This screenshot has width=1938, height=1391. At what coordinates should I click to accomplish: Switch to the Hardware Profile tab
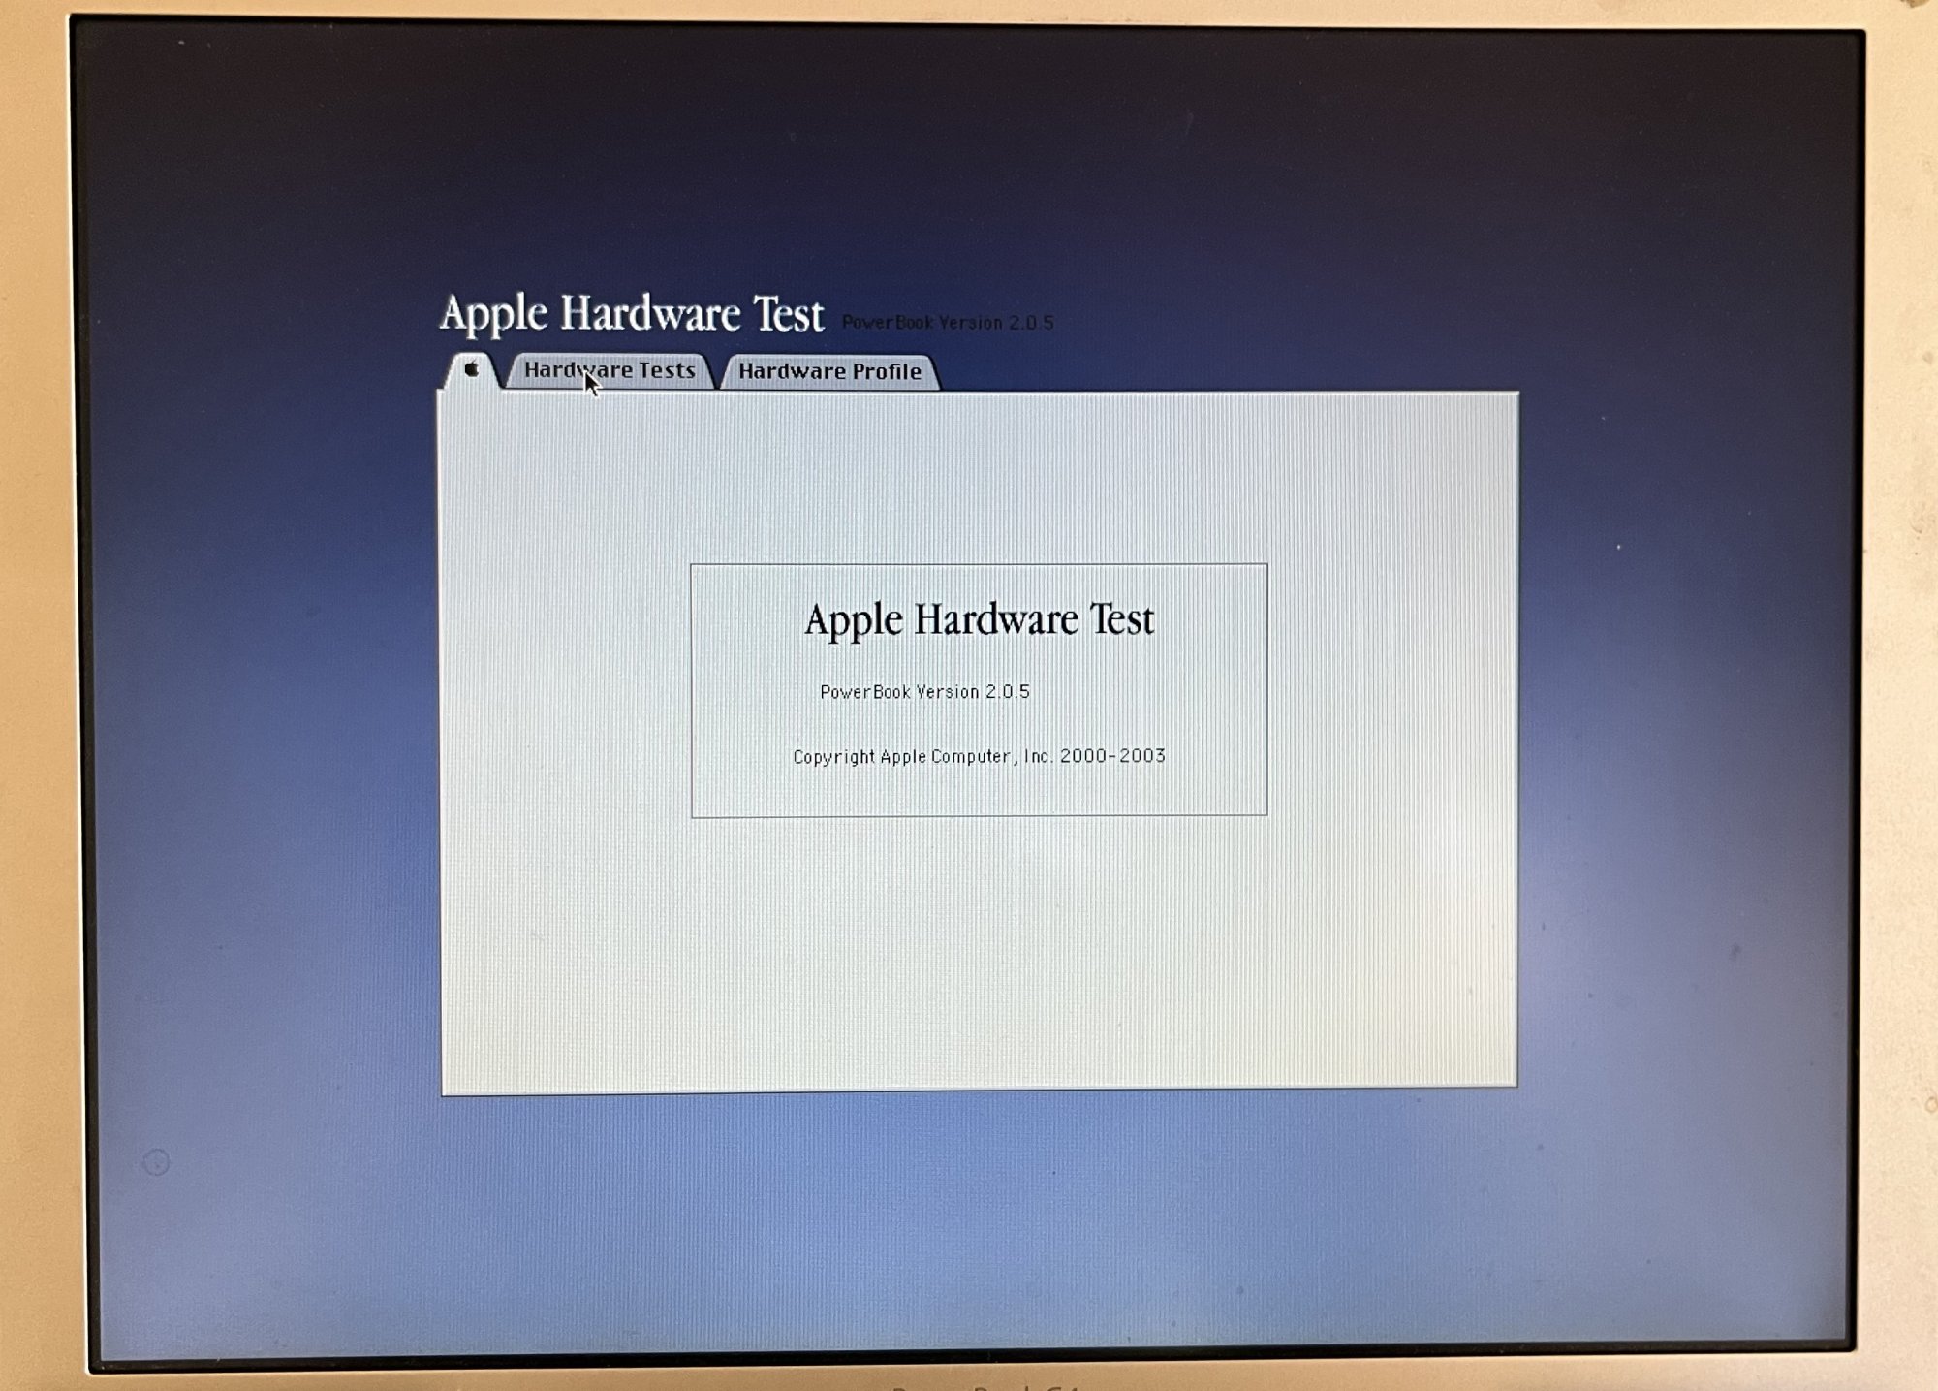[x=830, y=371]
